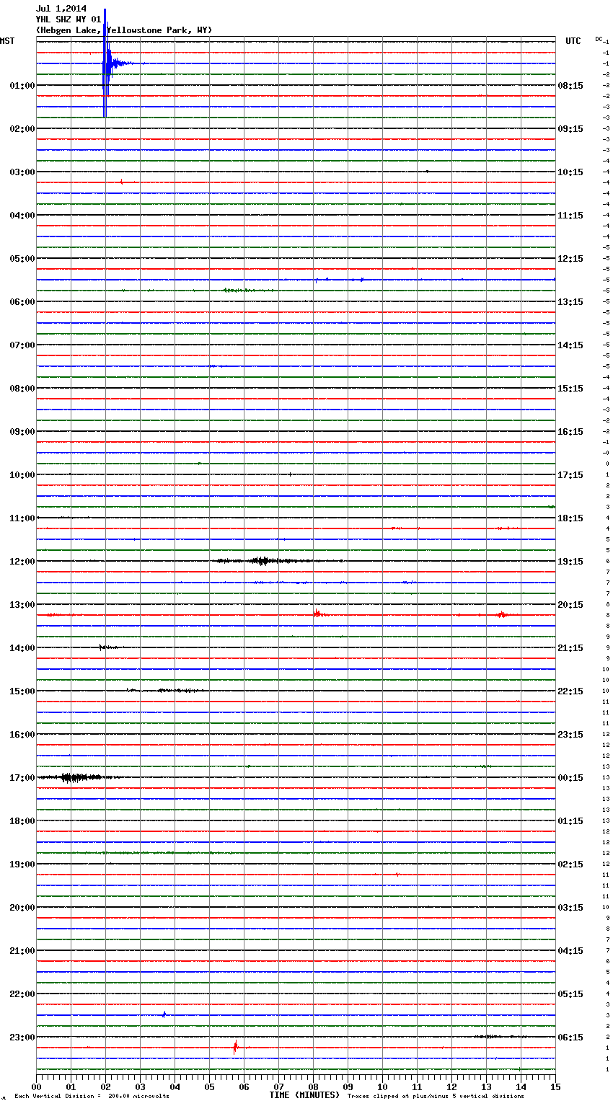Click the 18:15 UTC time label
The image size is (613, 1106).
(x=570, y=518)
